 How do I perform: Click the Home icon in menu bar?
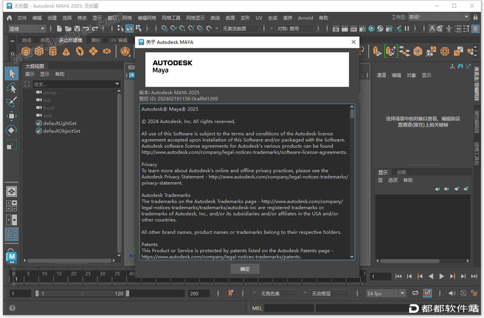click(9, 18)
